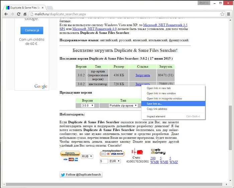Close the Duplicate & Same Files tab
The width and height of the screenshot is (234, 188).
[x=43, y=8]
